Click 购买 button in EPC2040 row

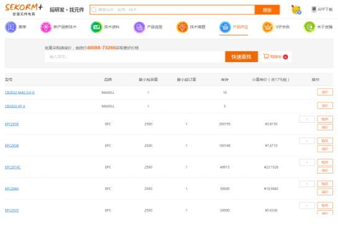point(325,184)
